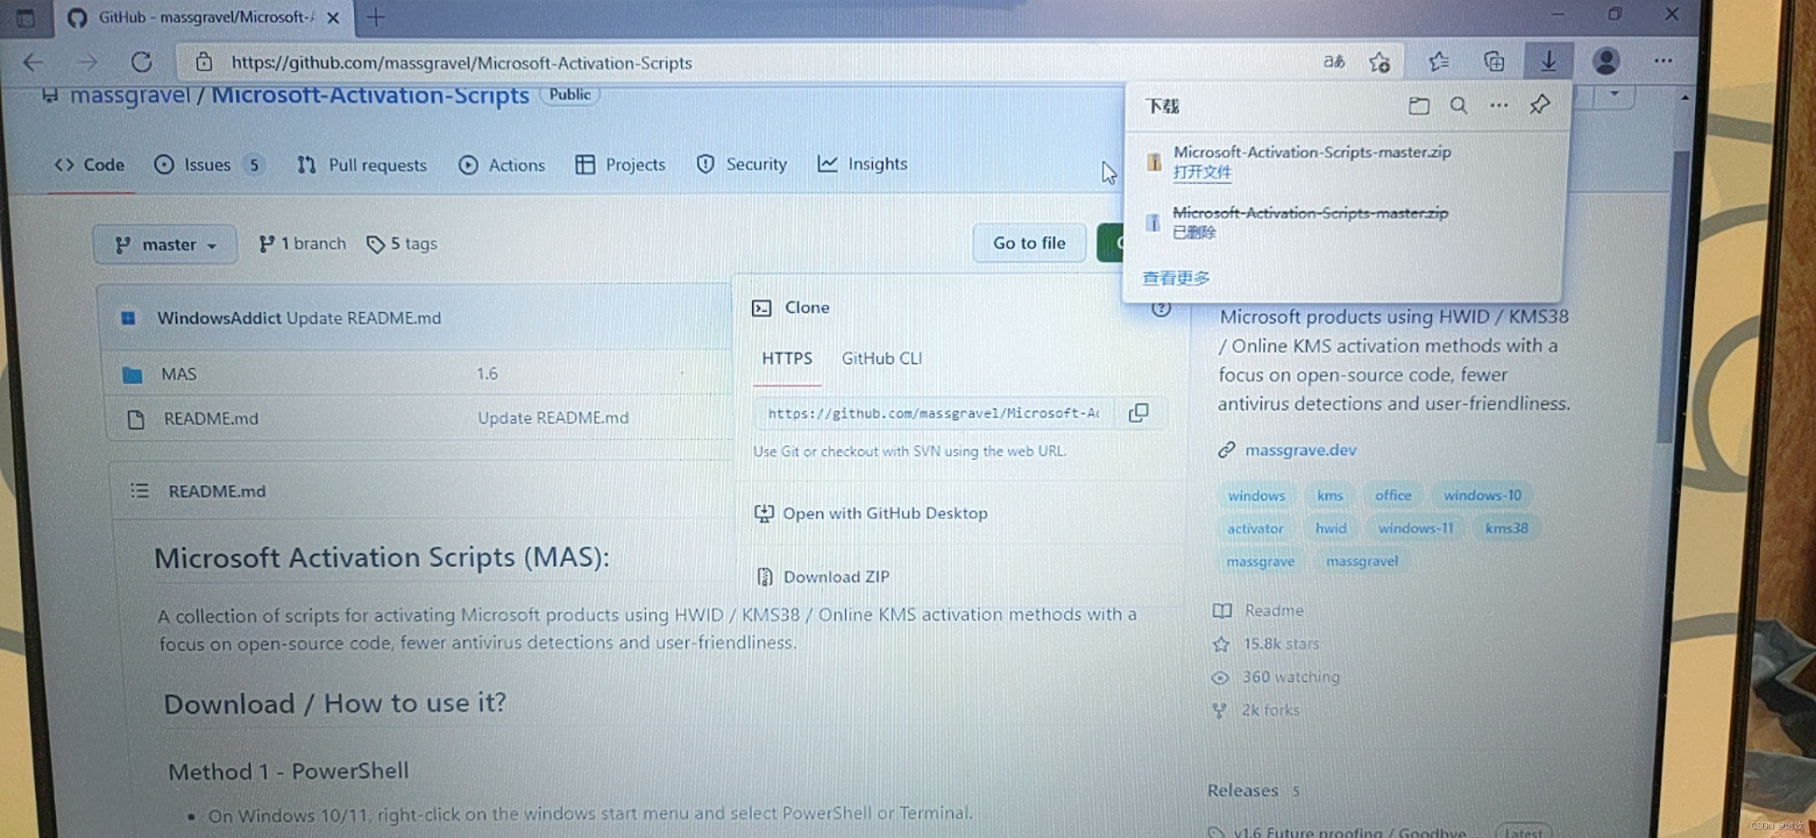Open Microsoft-Activation-Scripts repository title link
This screenshot has height=838, width=1816.
[x=370, y=95]
